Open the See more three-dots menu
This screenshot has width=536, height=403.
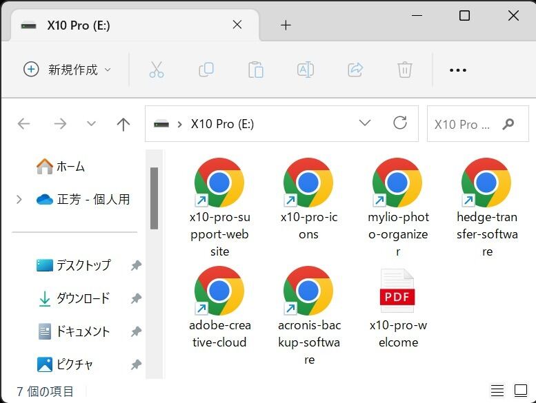[x=458, y=70]
